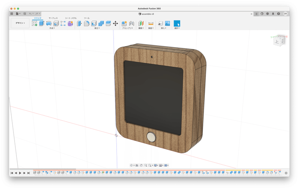Image resolution: width=299 pixels, height=189 pixels.
Task: Open the Design workspace dropdown
Action: (x=20, y=23)
